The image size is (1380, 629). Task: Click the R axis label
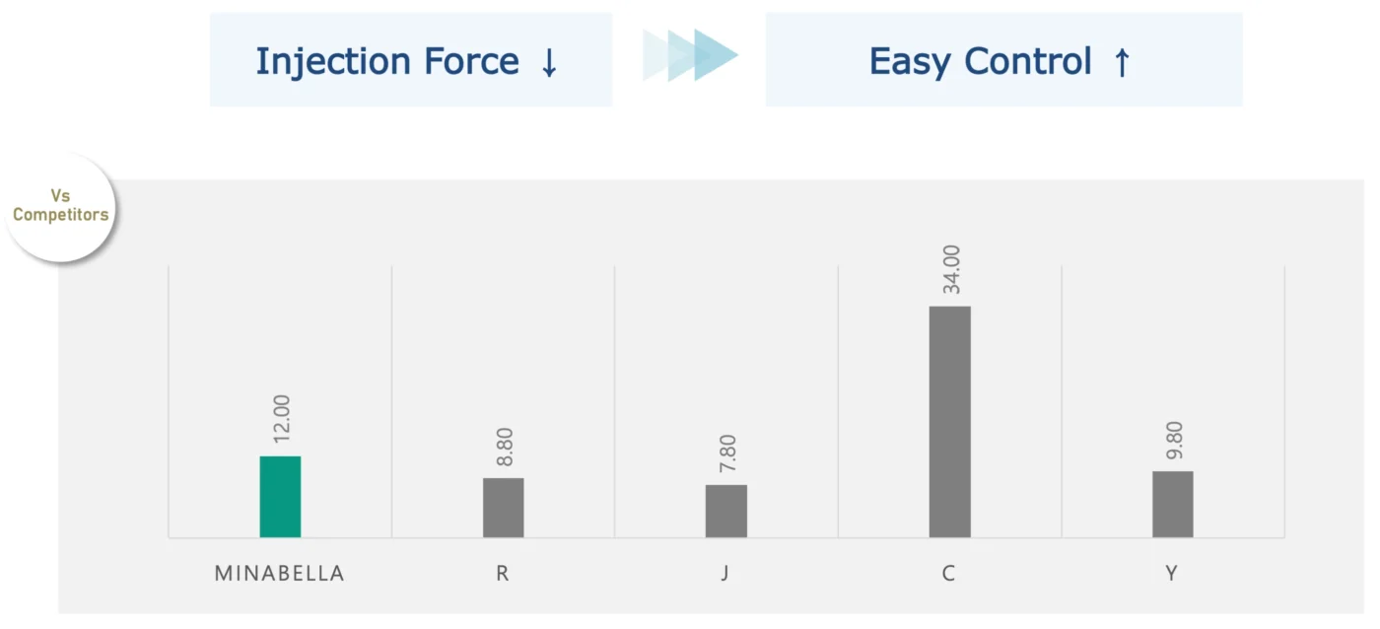pyautogui.click(x=503, y=574)
